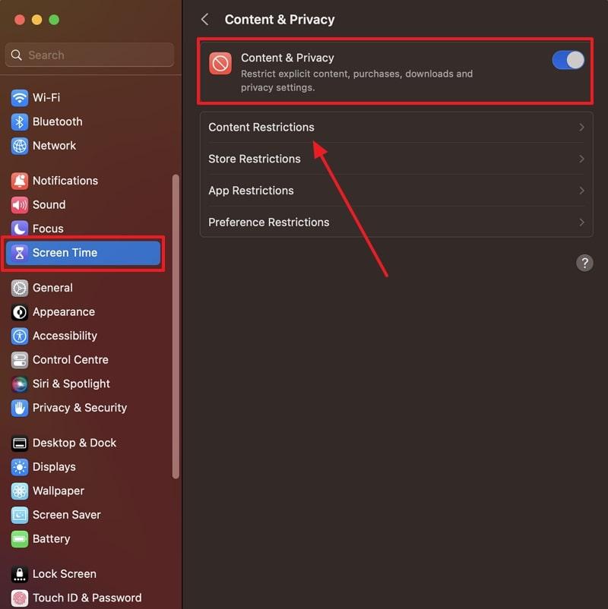The image size is (608, 609).
Task: Select Control Centre label in sidebar
Action: click(x=71, y=360)
